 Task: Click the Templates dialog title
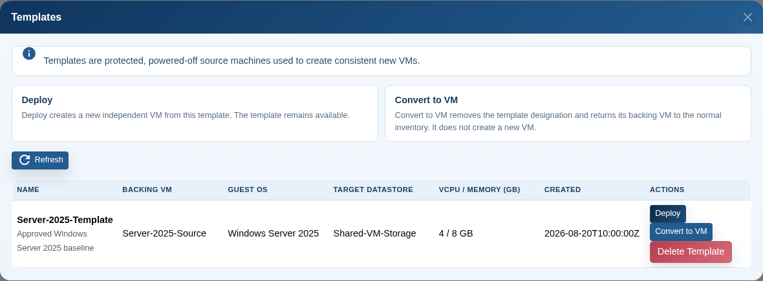click(x=36, y=17)
